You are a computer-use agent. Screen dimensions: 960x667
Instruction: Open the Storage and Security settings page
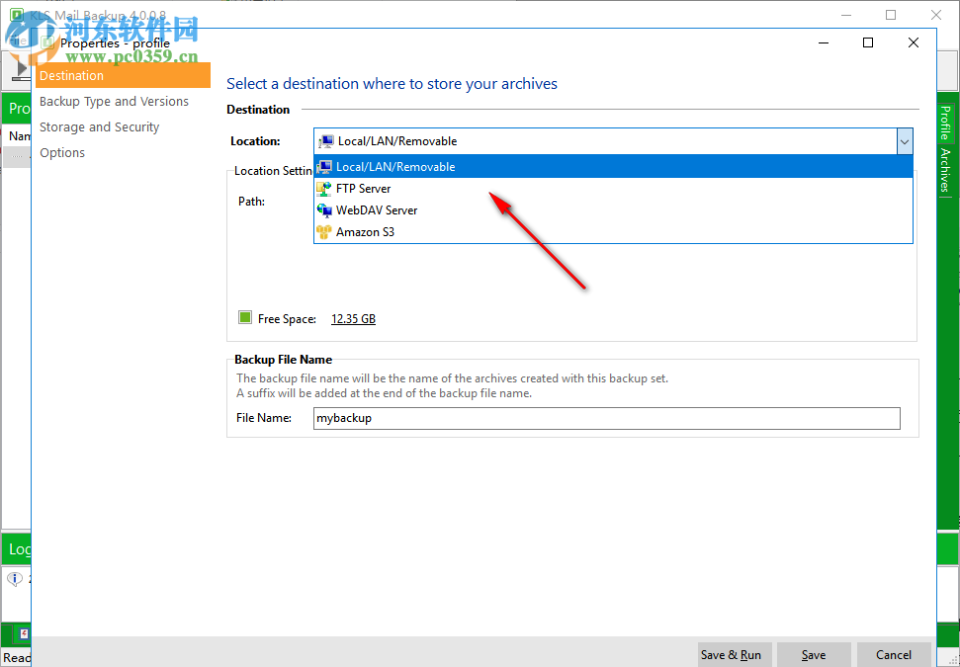pyautogui.click(x=99, y=126)
